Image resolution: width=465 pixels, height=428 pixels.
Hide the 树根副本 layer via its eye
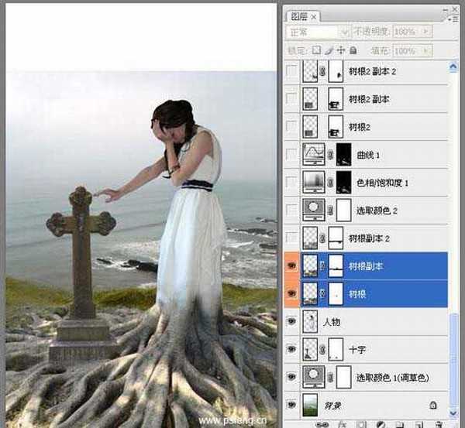(292, 266)
